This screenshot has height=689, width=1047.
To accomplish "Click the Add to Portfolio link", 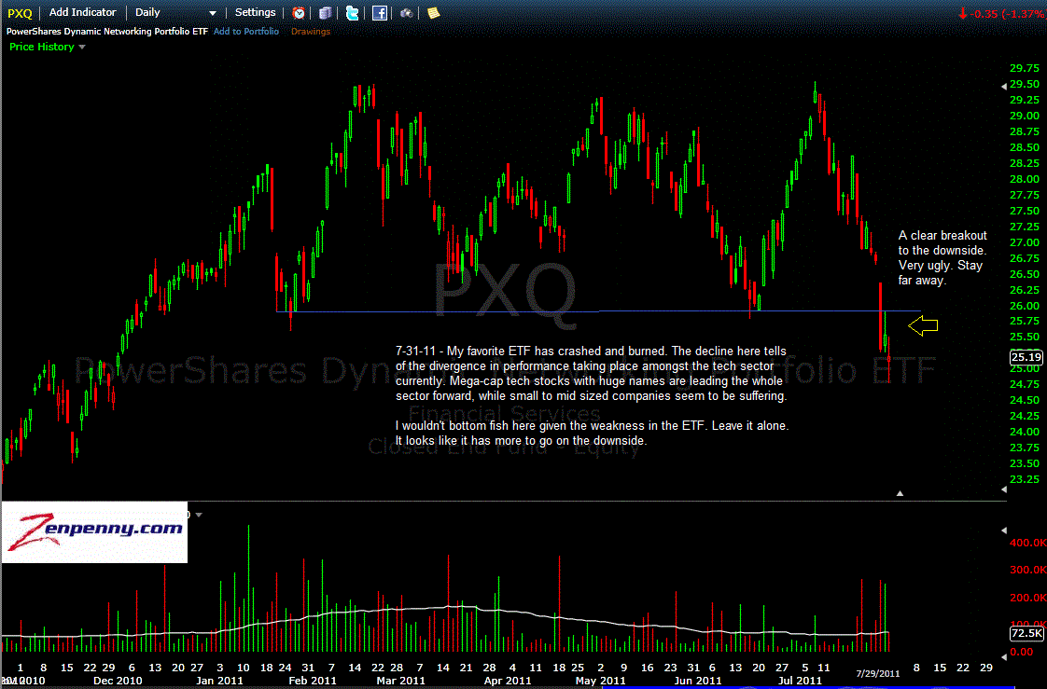I will click(246, 32).
